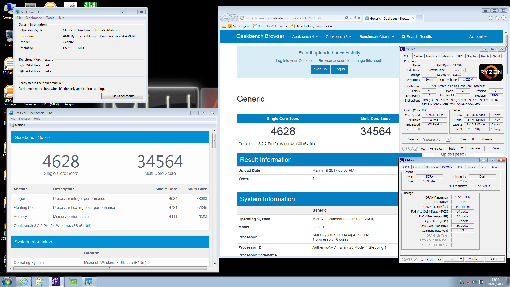Click the Run Benchmarks button
This screenshot has width=510, height=287.
click(x=122, y=96)
